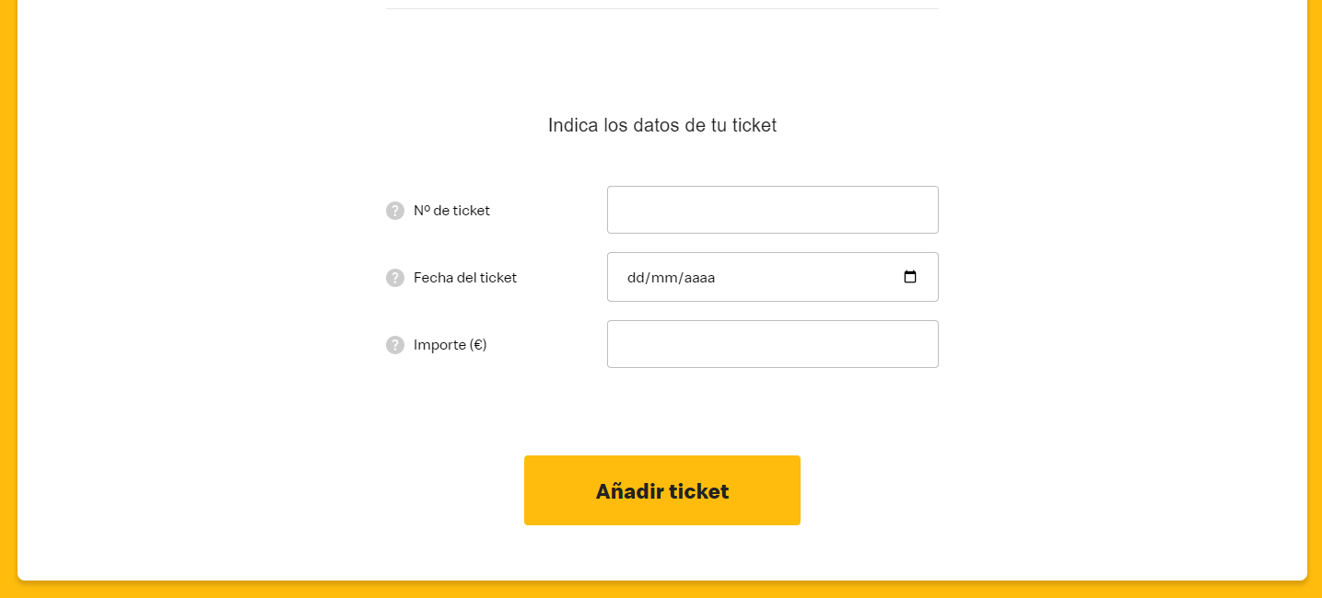
Task: Select the dd day segment of the date
Action: 636,278
